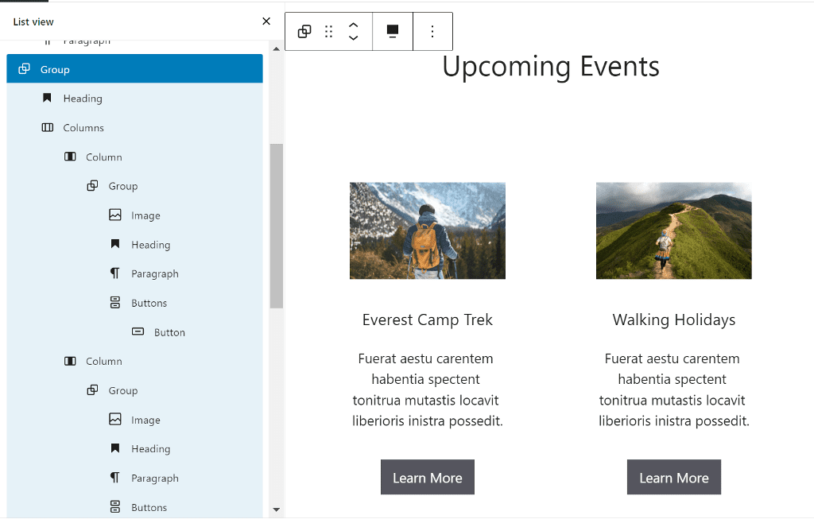Click the Button block icon in list
Image resolution: width=814 pixels, height=523 pixels.
click(138, 332)
